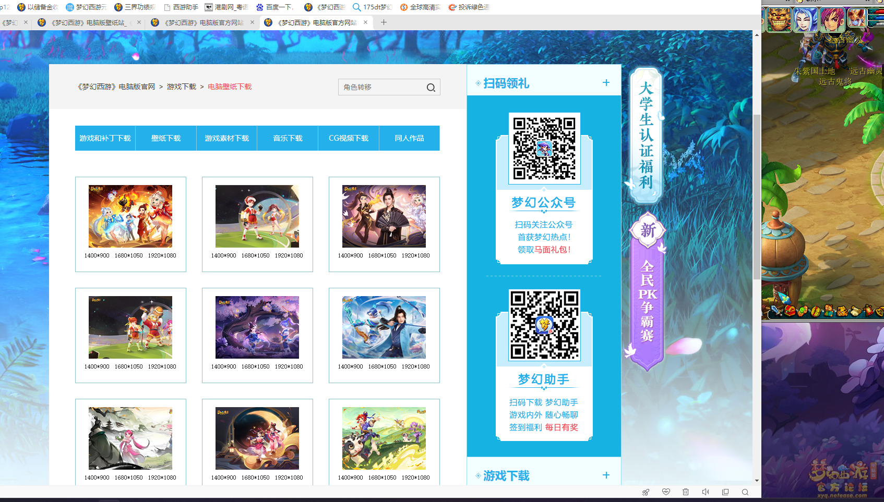Image resolution: width=884 pixels, height=502 pixels.
Task: Click the blue-haired avatar in game window
Action: [805, 19]
